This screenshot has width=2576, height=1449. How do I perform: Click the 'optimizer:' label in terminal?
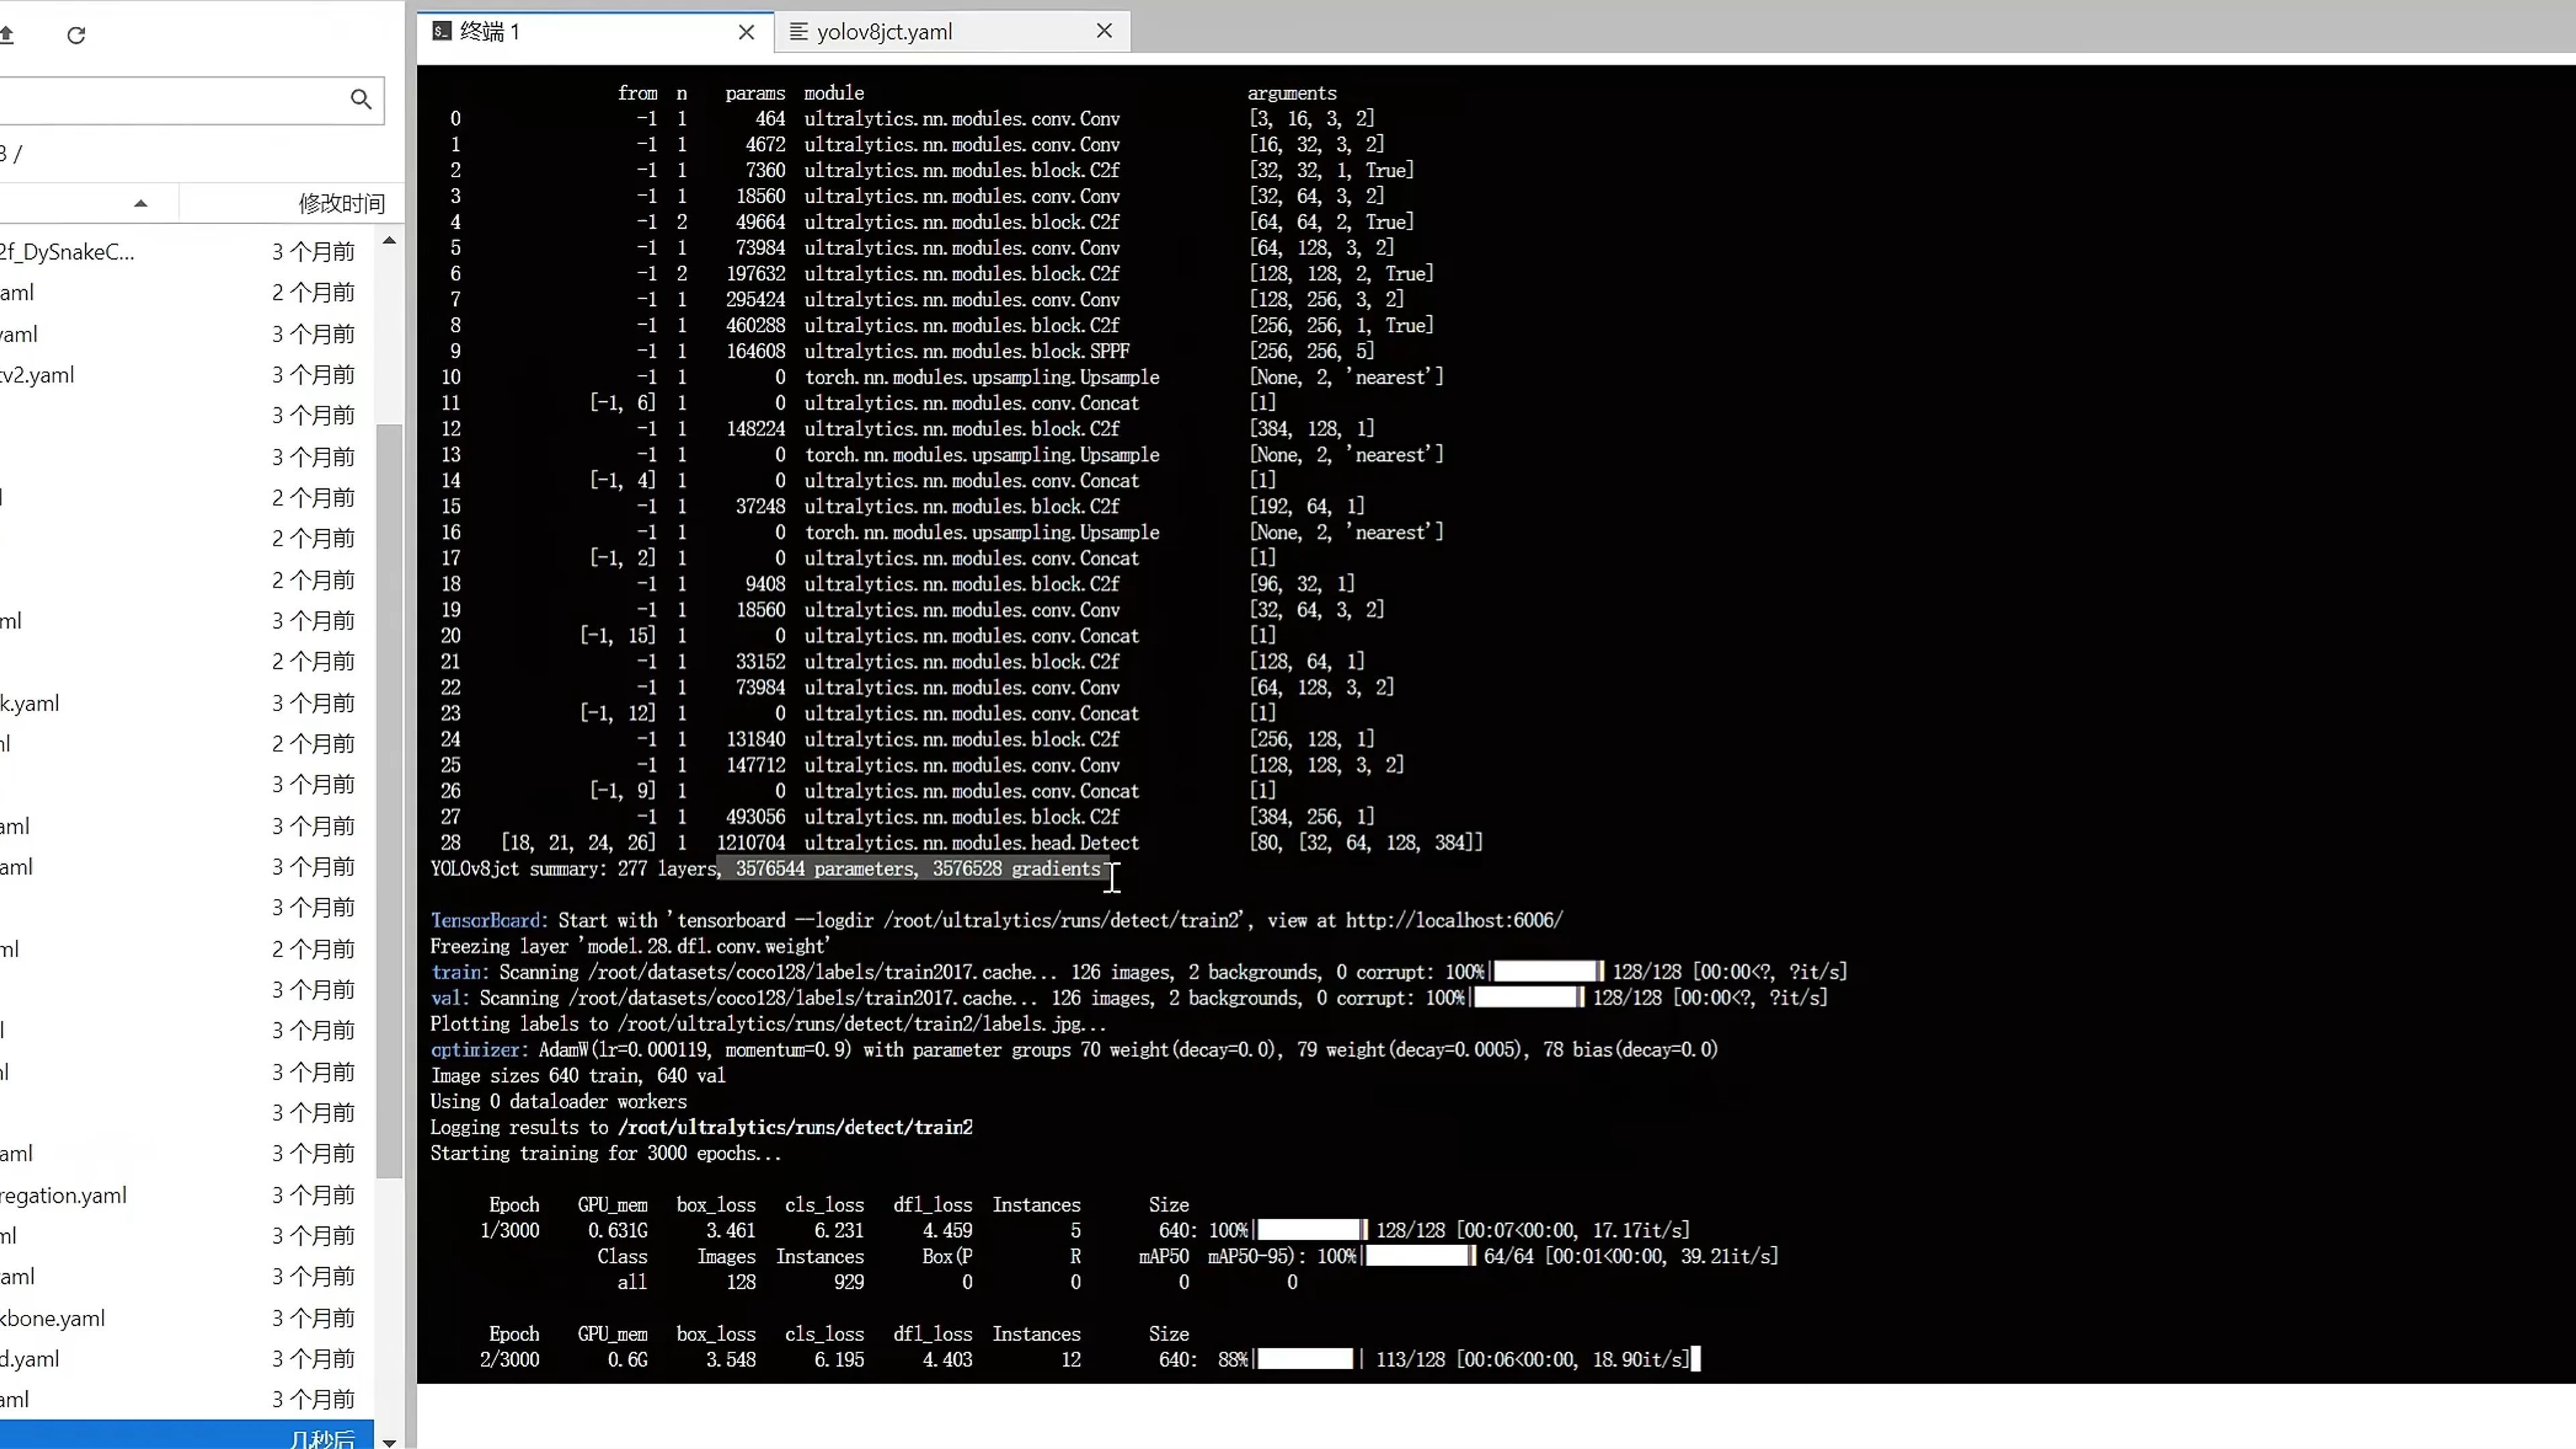[x=479, y=1050]
